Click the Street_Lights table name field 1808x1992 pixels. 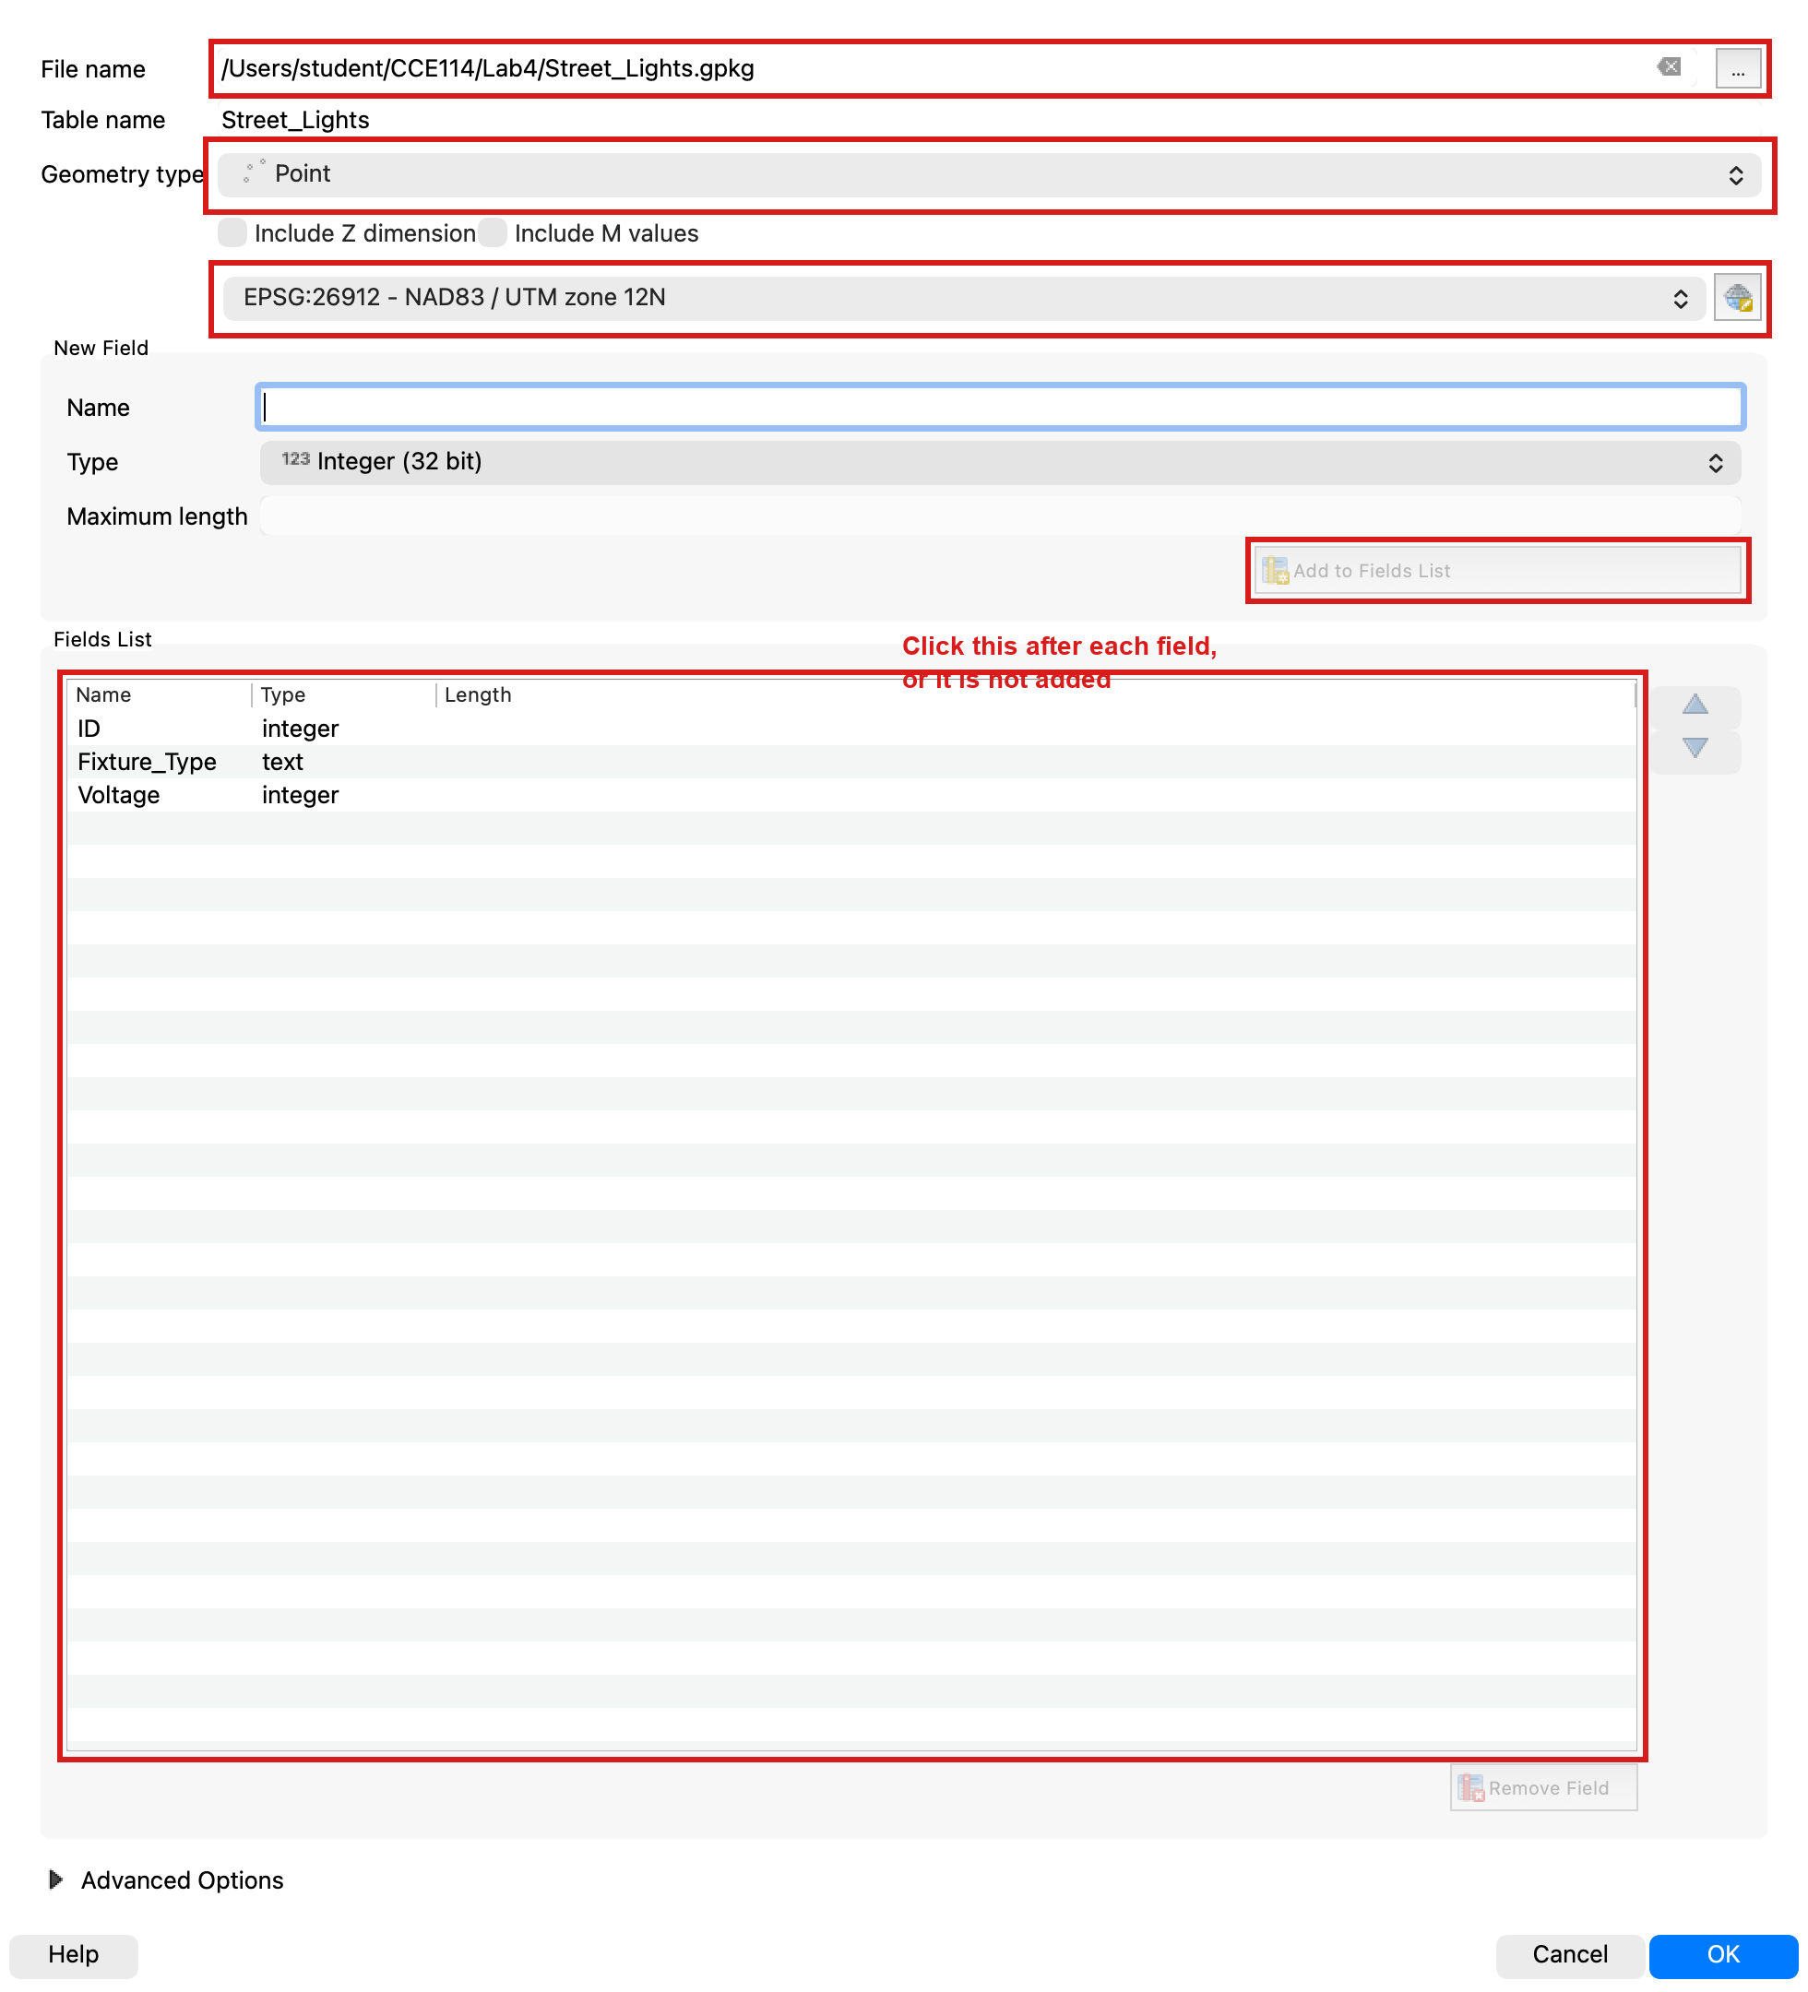coord(295,120)
